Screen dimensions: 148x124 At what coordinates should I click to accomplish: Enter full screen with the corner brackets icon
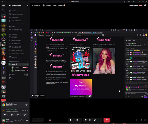click(145, 120)
